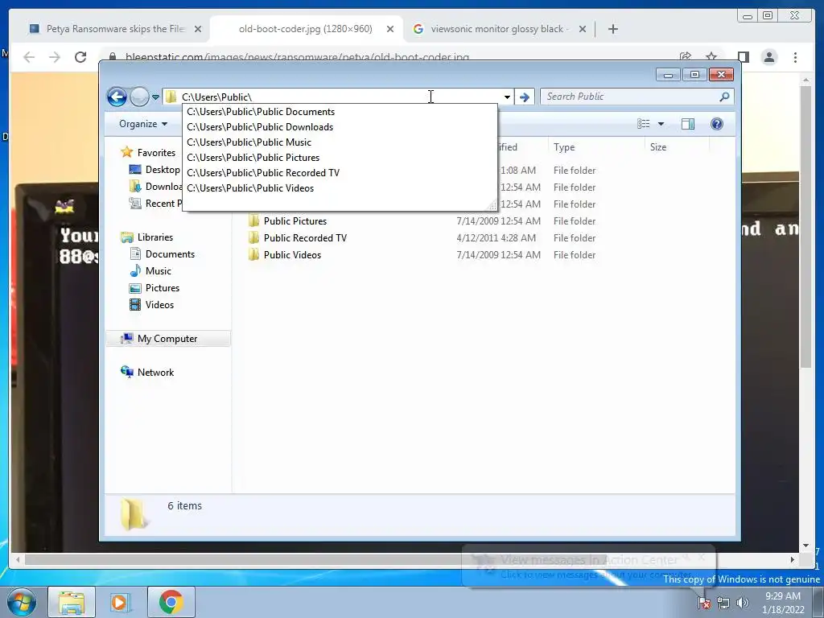This screenshot has height=618, width=824.
Task: Click the Public Recorded TV folder icon
Action: coord(253,238)
